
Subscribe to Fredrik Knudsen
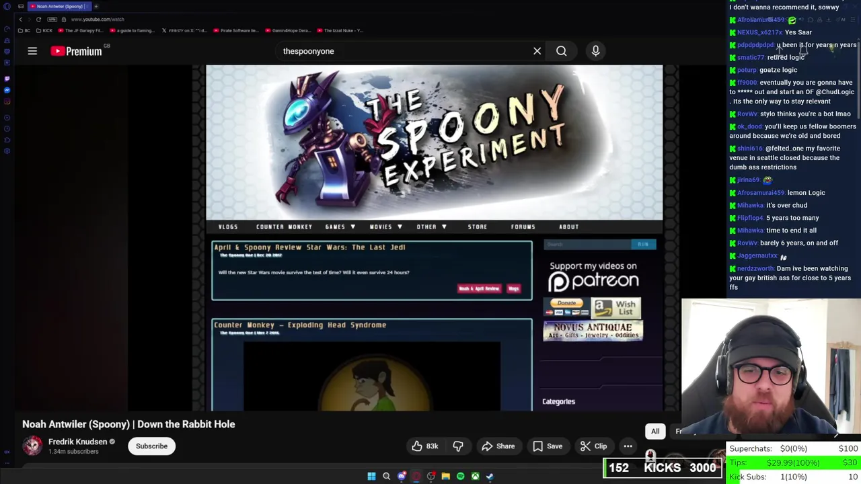click(151, 446)
